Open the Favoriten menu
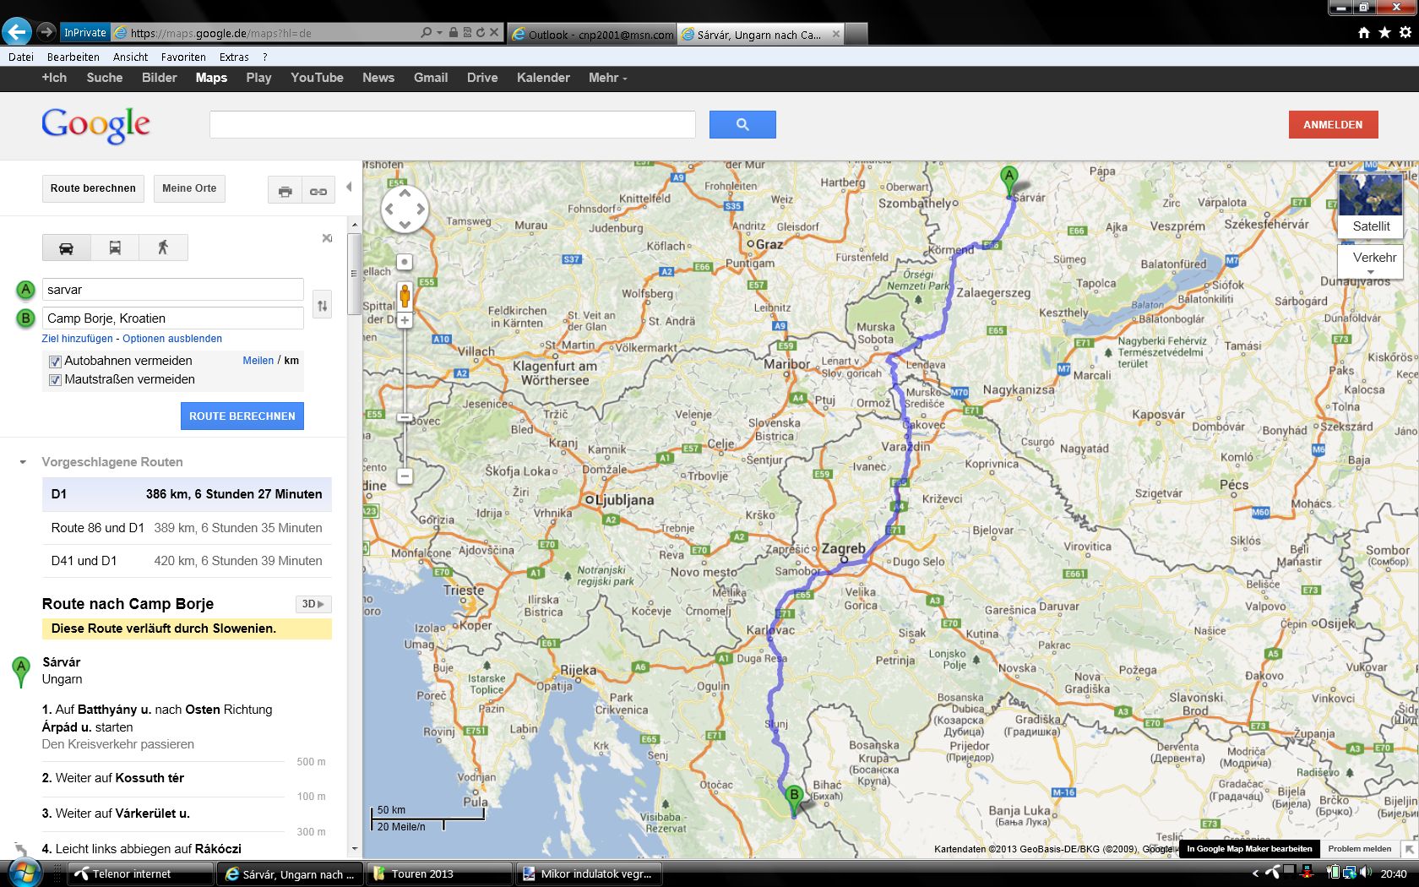The image size is (1419, 887). [183, 57]
